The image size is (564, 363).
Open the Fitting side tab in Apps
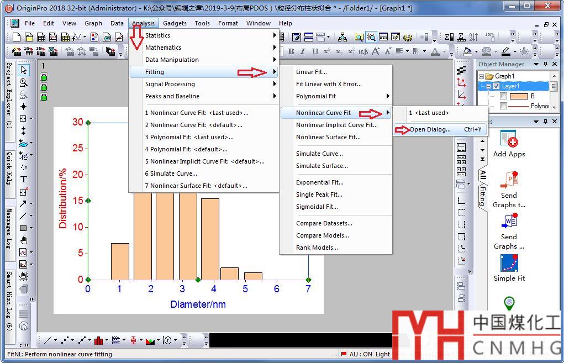coord(482,196)
